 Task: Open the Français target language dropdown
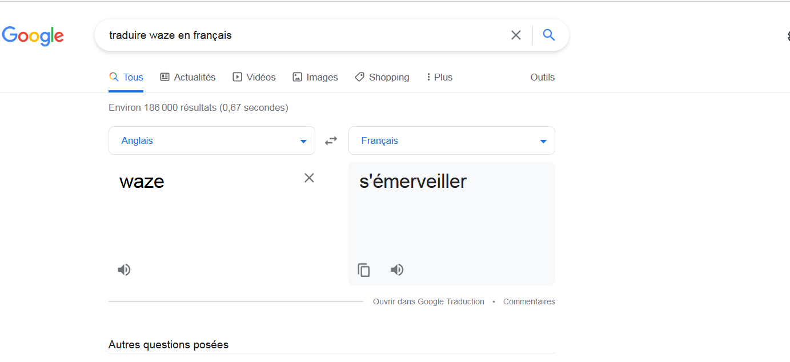452,140
